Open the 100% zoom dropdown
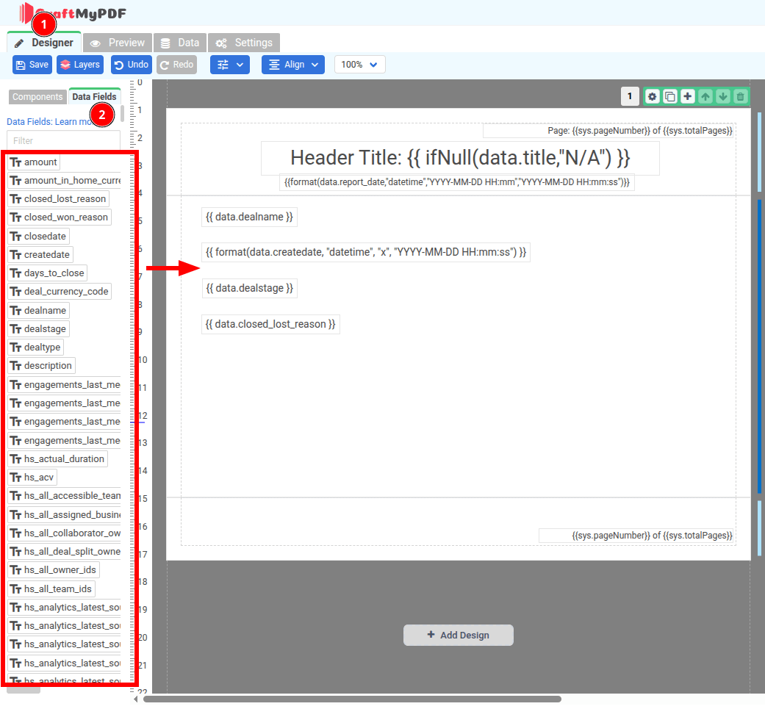Viewport: 765px width, 709px height. pos(359,65)
